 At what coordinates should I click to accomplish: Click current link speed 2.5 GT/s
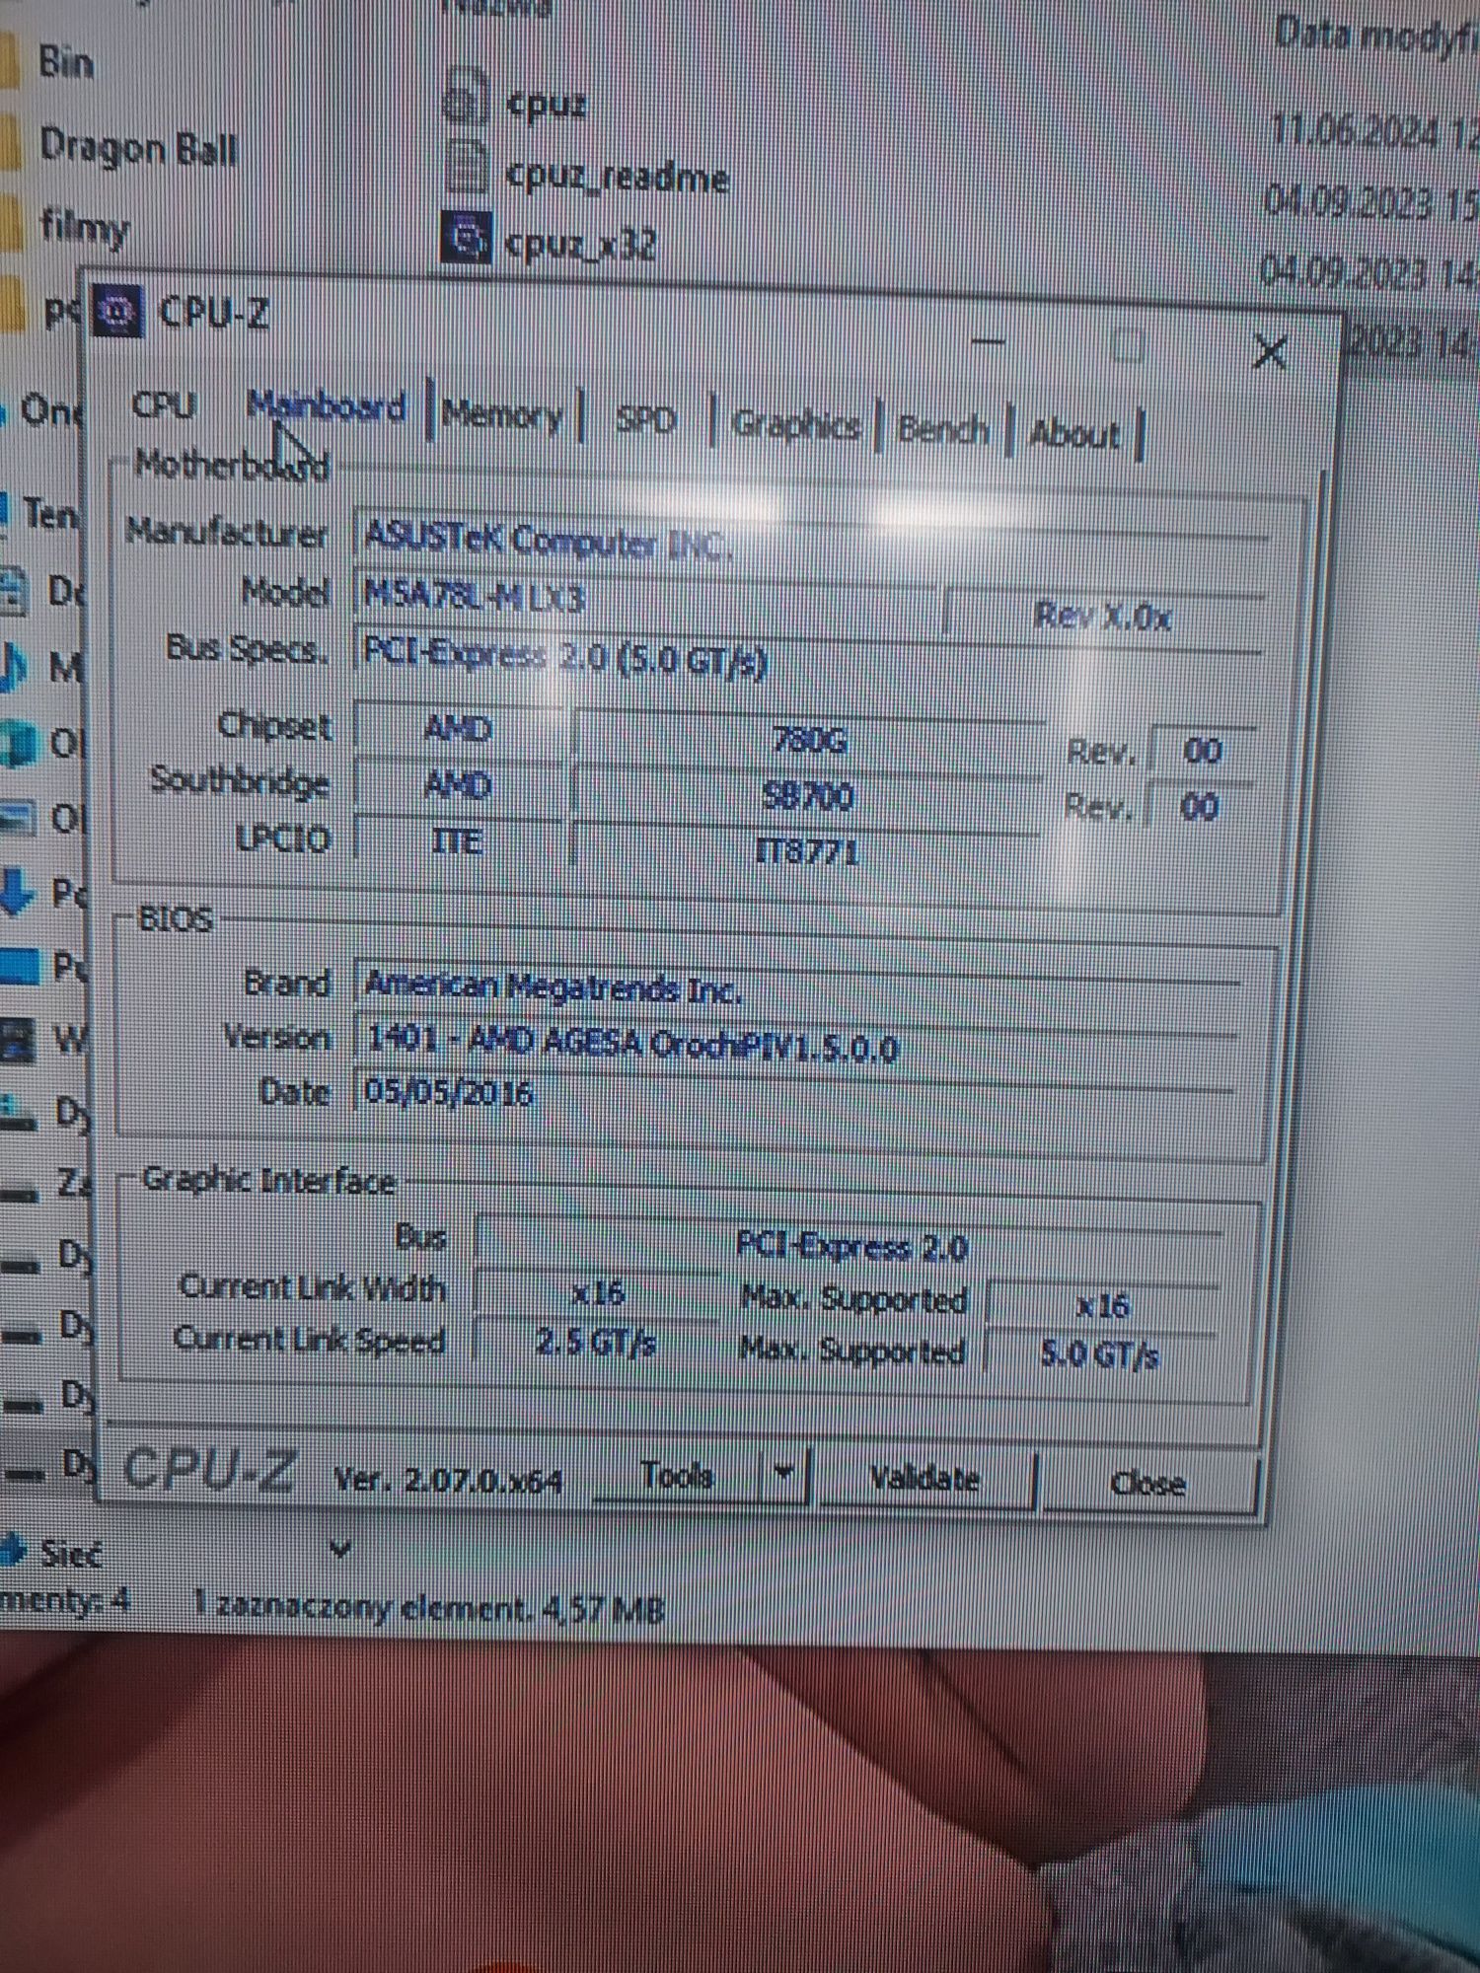[x=596, y=1342]
